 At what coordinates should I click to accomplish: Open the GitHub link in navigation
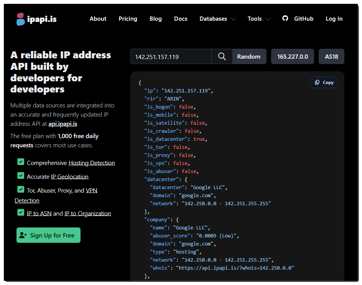coord(304,19)
